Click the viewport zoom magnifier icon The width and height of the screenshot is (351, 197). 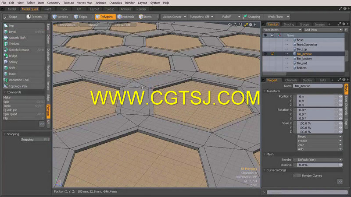[x=240, y=25]
